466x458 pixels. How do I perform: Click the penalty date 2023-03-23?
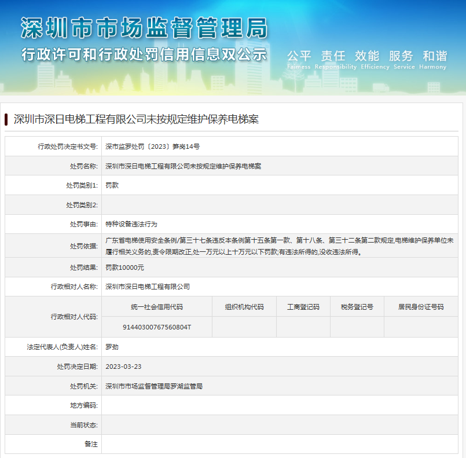point(123,367)
